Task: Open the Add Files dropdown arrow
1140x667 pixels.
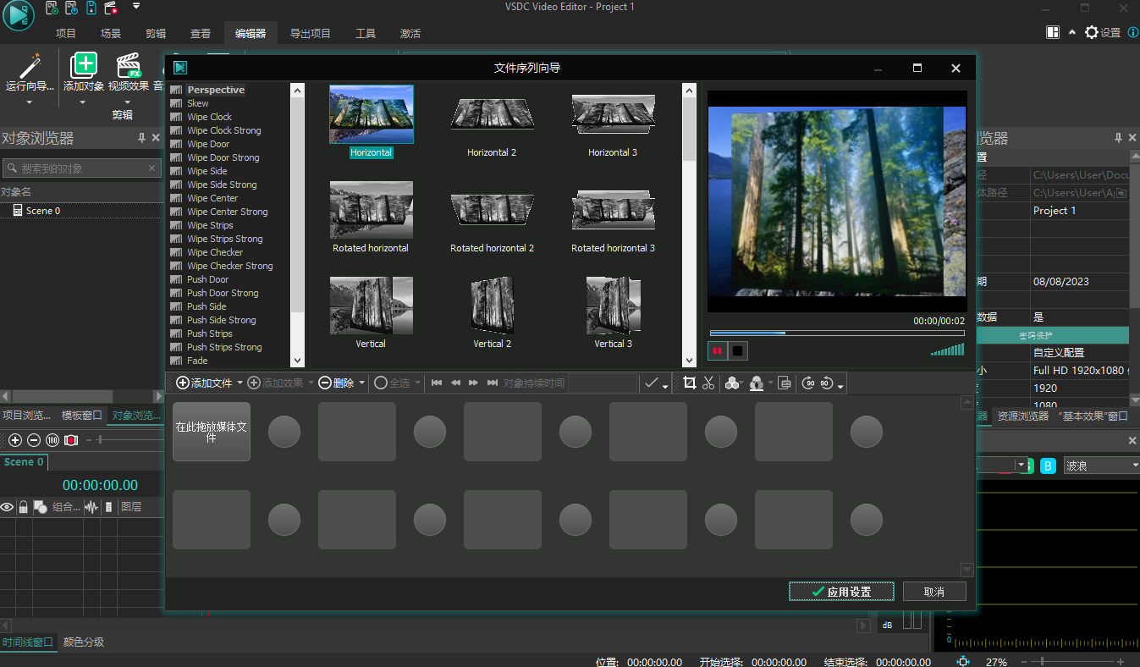Action: coord(240,383)
